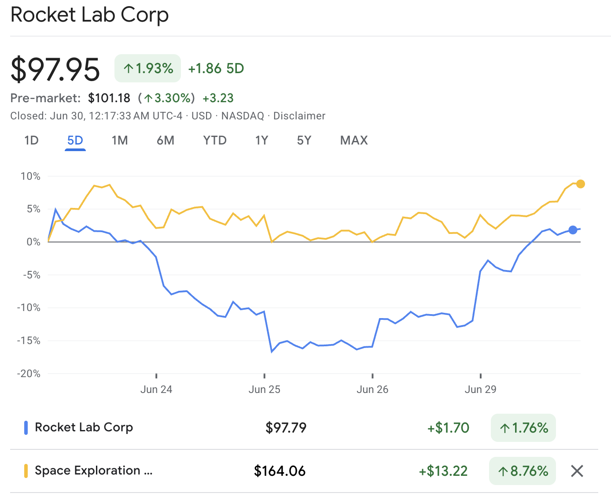Click the +$1.70 change value
The width and height of the screenshot is (611, 504).
click(448, 428)
